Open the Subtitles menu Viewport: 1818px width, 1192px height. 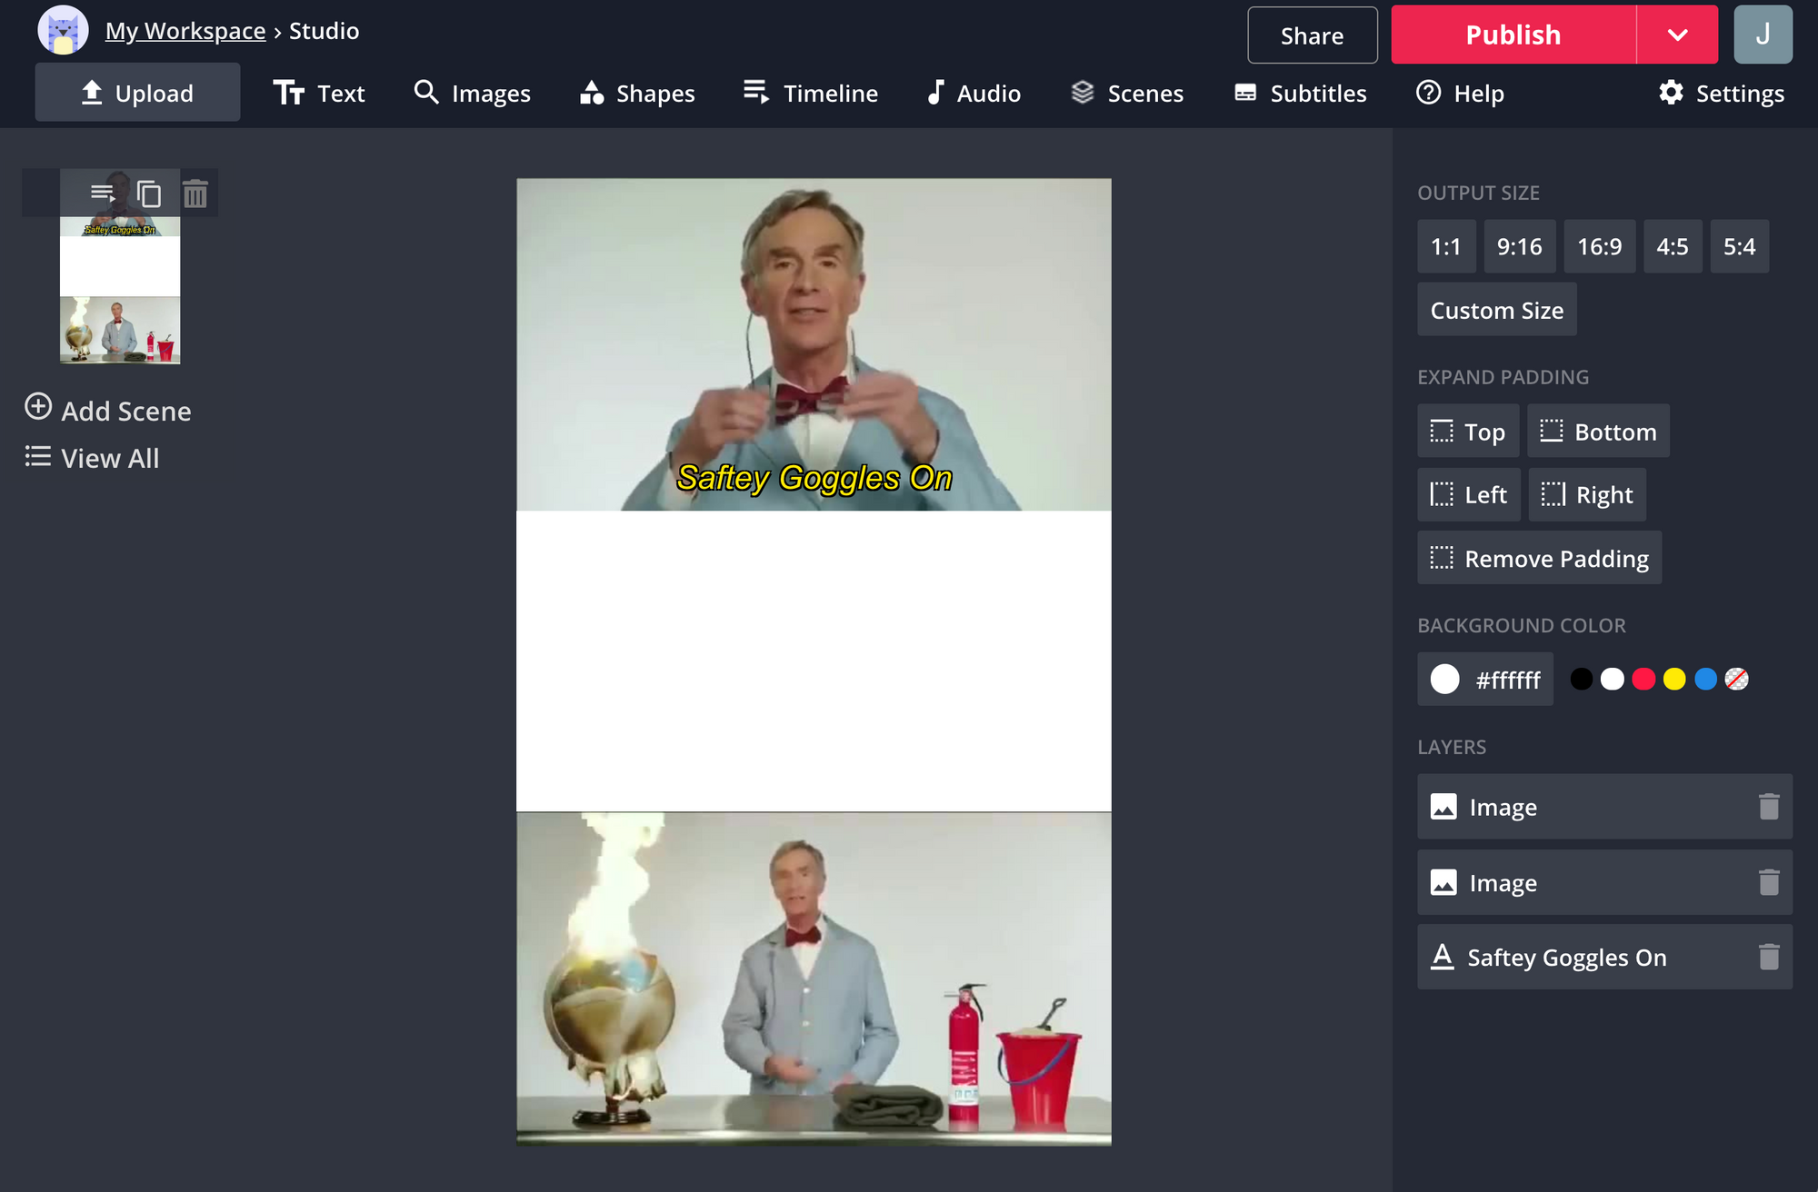click(x=1300, y=93)
